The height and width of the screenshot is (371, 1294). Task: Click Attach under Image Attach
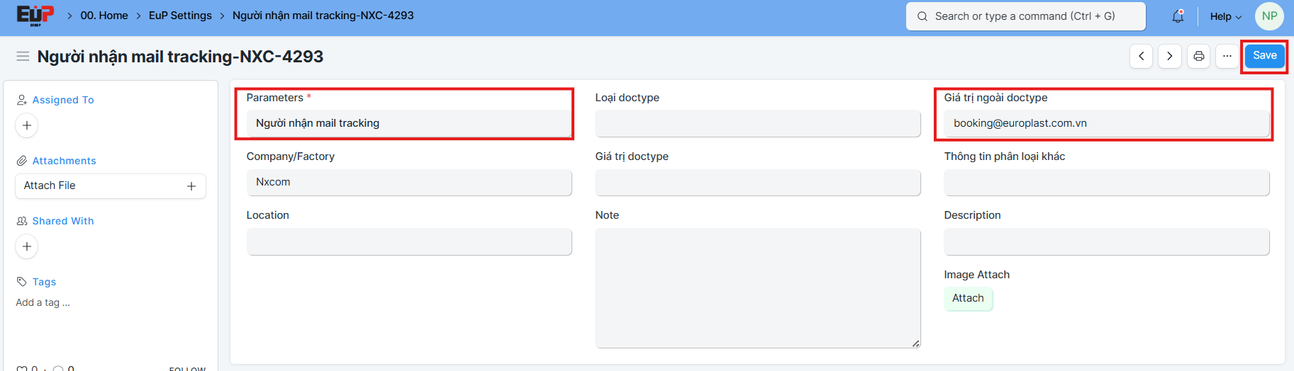point(967,298)
